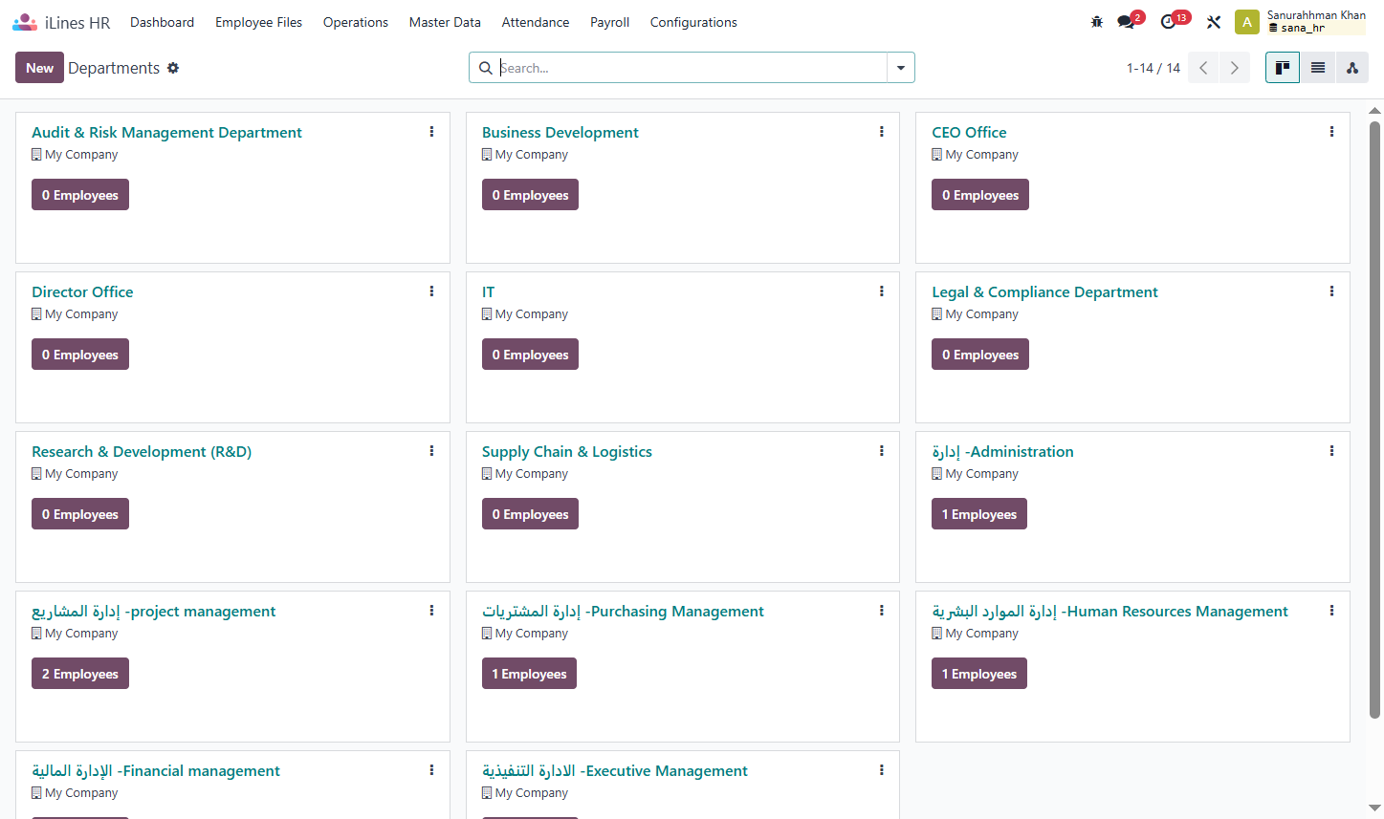Image resolution: width=1384 pixels, height=819 pixels.
Task: Open the Financial management department title
Action: click(156, 771)
